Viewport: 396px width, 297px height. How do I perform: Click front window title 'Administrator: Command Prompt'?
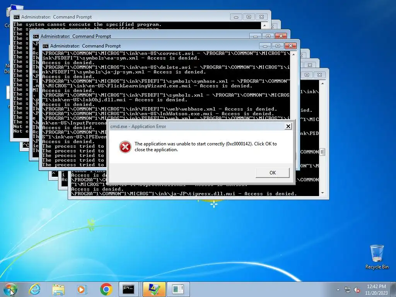(85, 46)
